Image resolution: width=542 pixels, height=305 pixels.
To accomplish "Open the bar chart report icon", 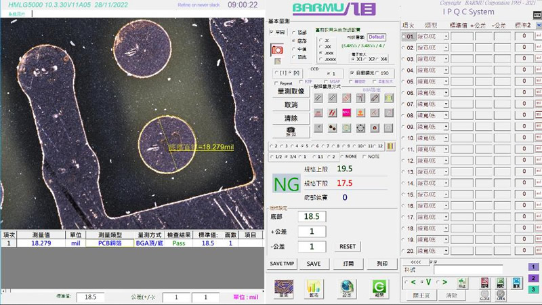I will (x=314, y=287).
